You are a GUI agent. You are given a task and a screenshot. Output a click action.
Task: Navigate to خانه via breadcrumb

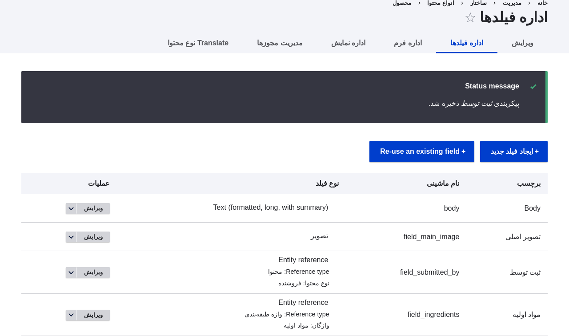[542, 2]
